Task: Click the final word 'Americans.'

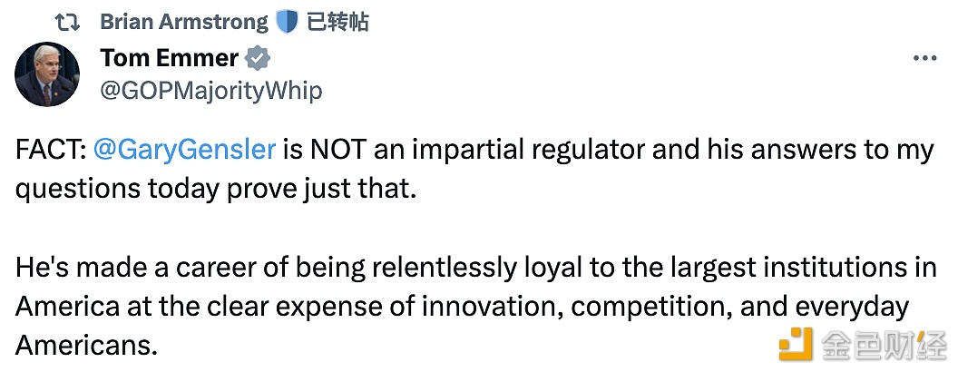Action: click(87, 346)
